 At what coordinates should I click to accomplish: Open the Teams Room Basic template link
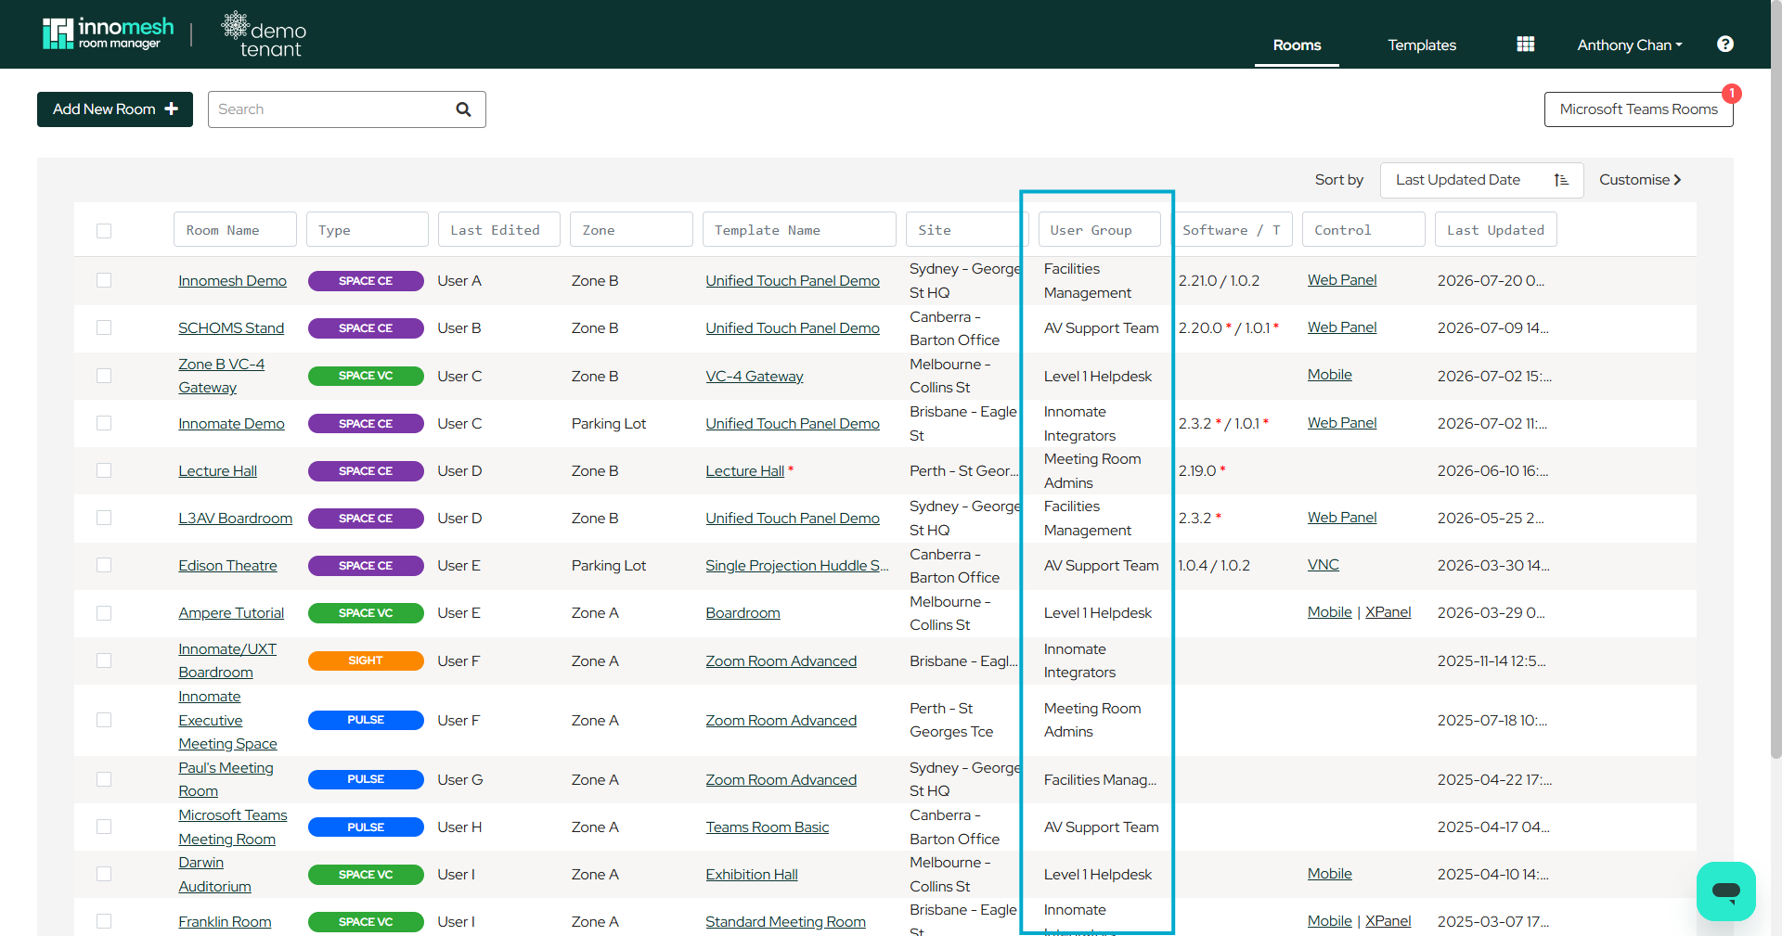(x=768, y=827)
